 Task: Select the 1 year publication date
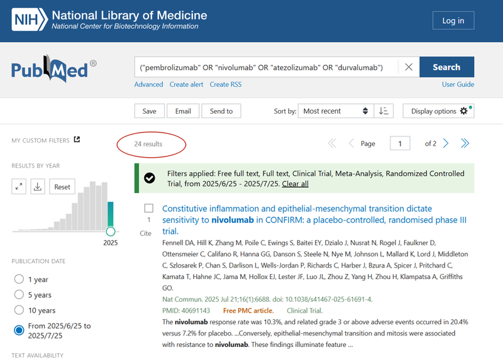[x=19, y=280]
